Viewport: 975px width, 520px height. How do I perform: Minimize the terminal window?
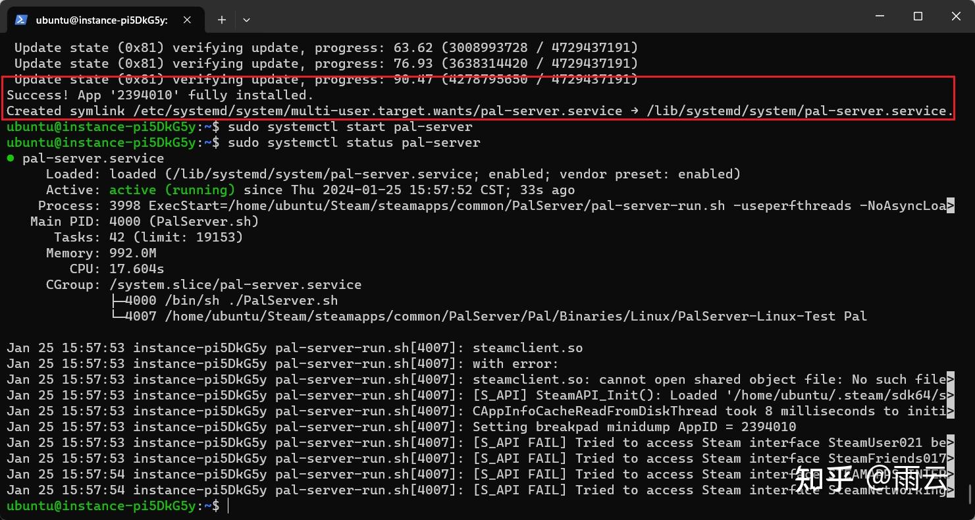click(880, 16)
